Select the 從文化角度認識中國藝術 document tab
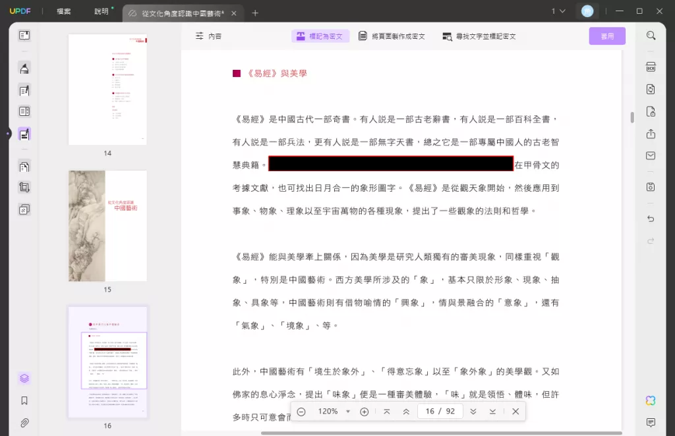 point(183,13)
